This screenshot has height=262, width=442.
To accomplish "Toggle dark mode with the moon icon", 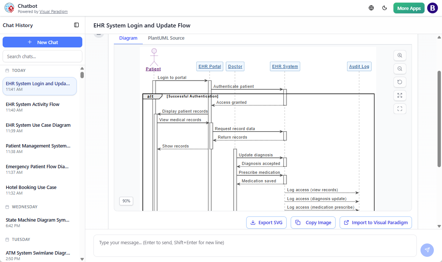I will pyautogui.click(x=385, y=8).
